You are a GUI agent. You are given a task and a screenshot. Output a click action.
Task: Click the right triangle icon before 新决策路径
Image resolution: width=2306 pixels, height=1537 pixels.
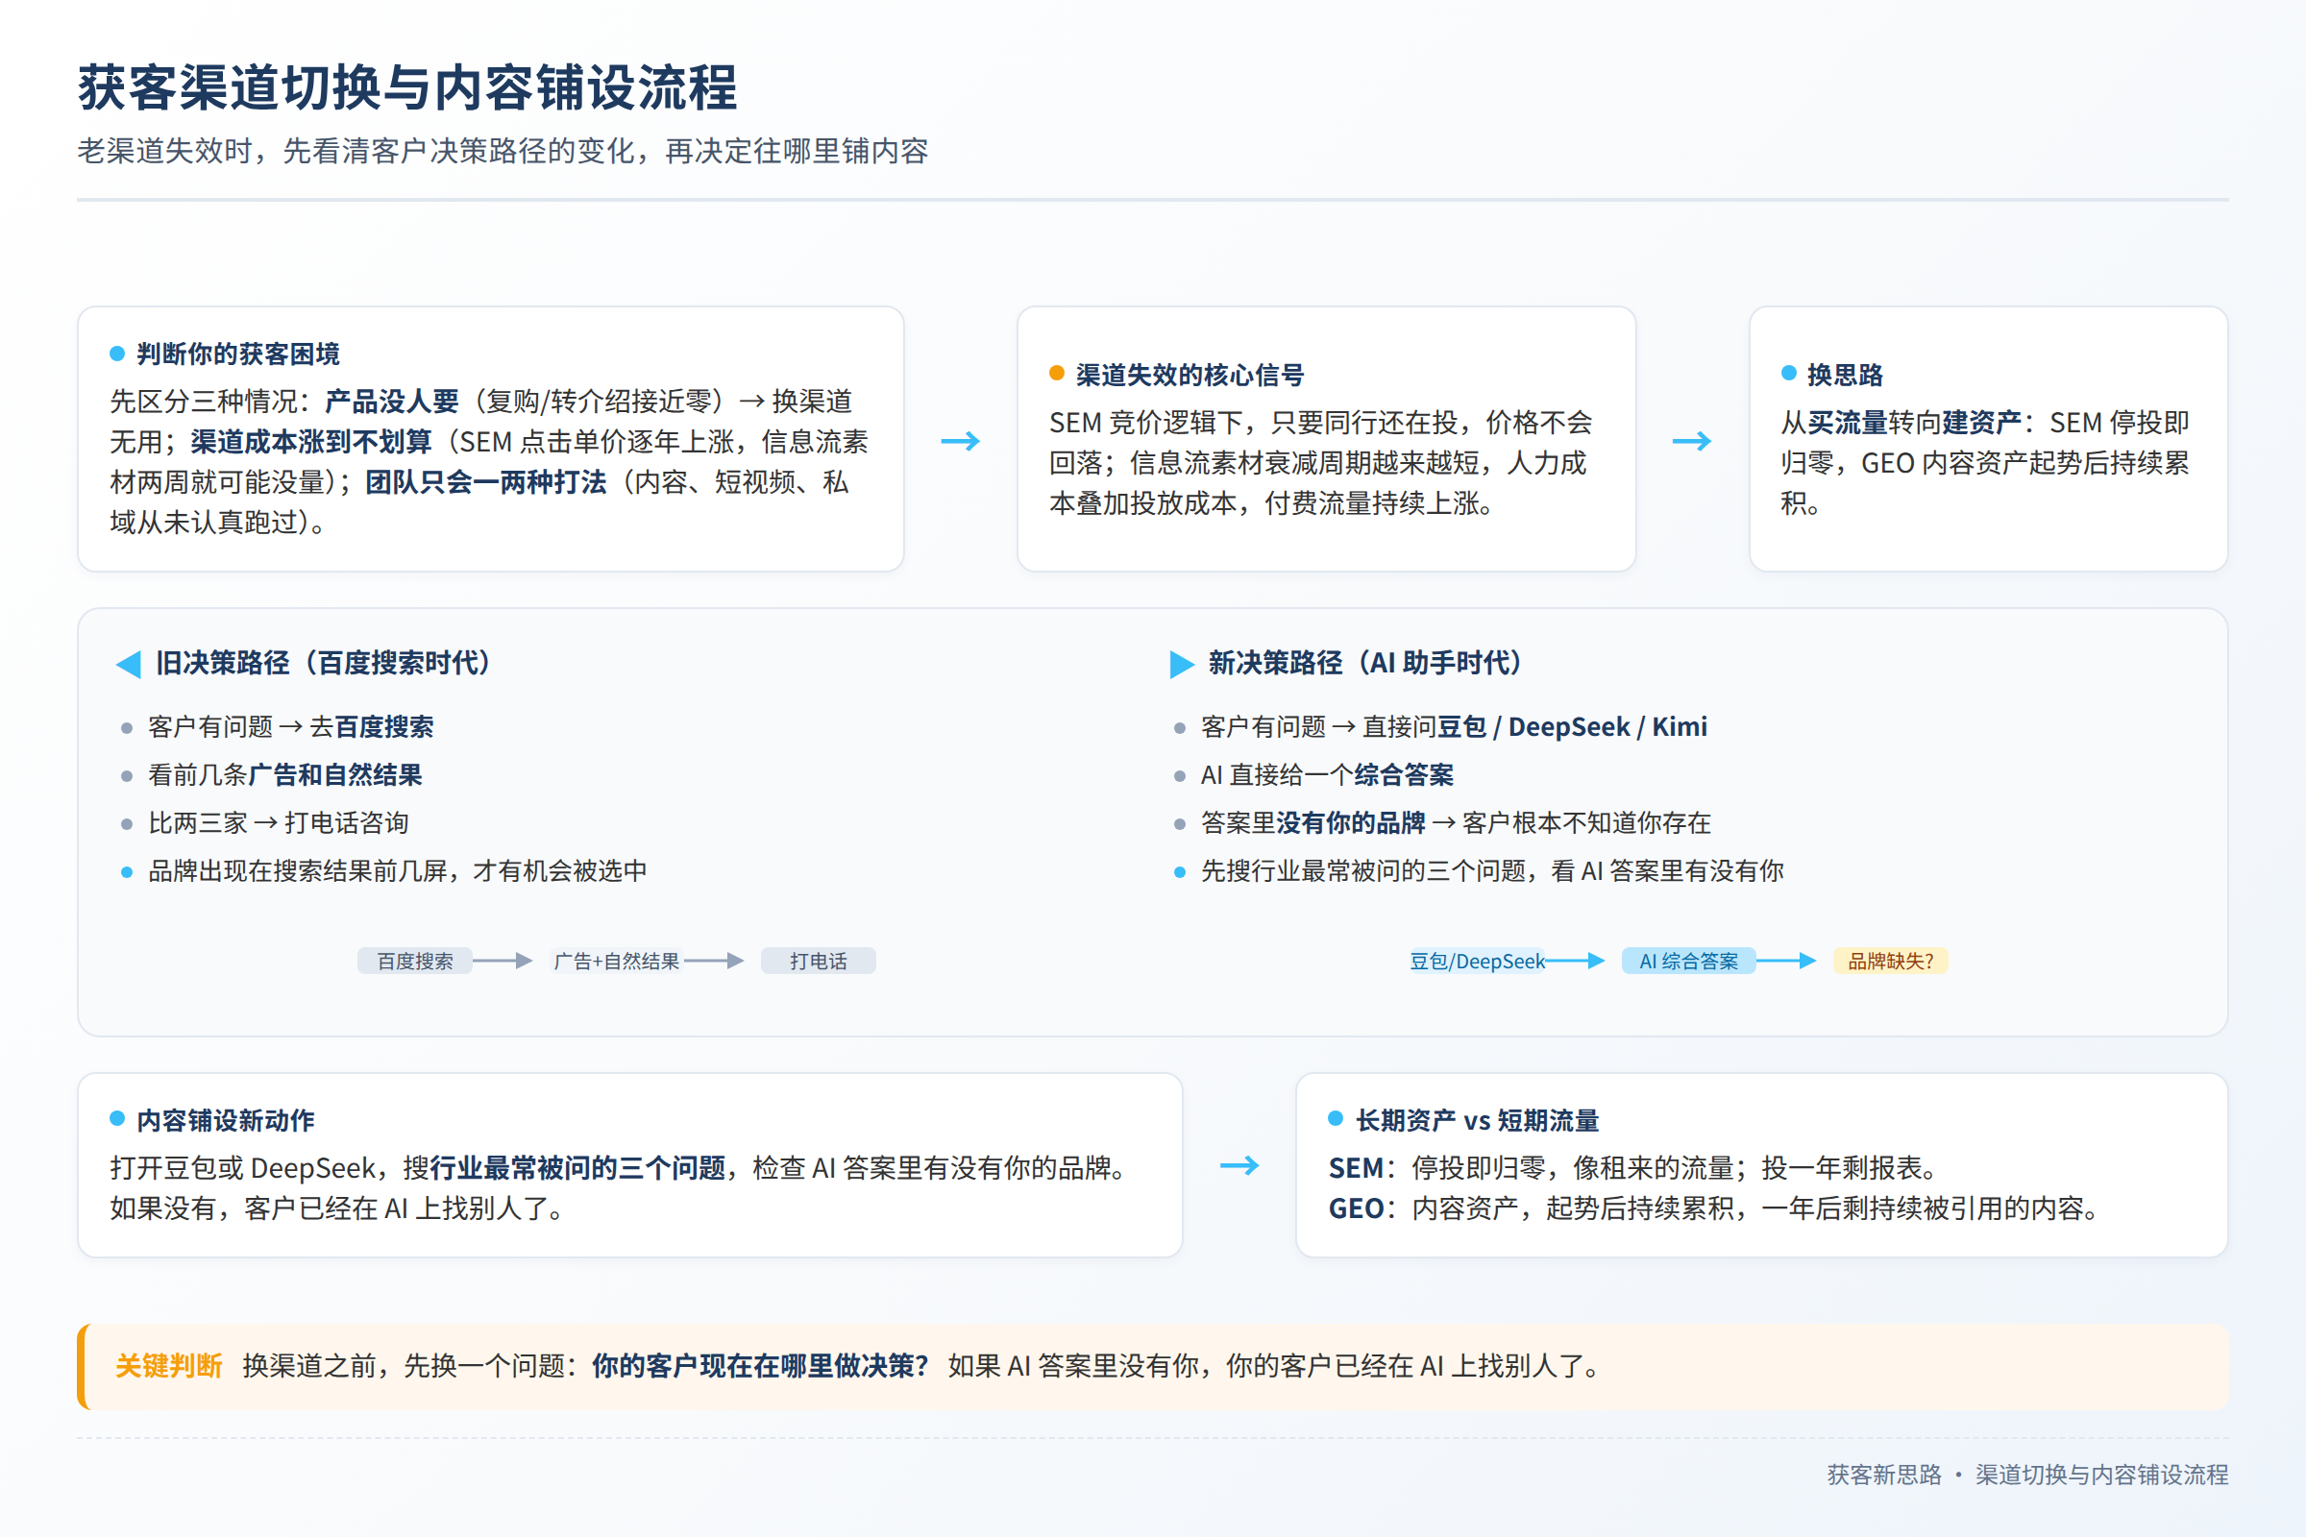[x=1182, y=665]
